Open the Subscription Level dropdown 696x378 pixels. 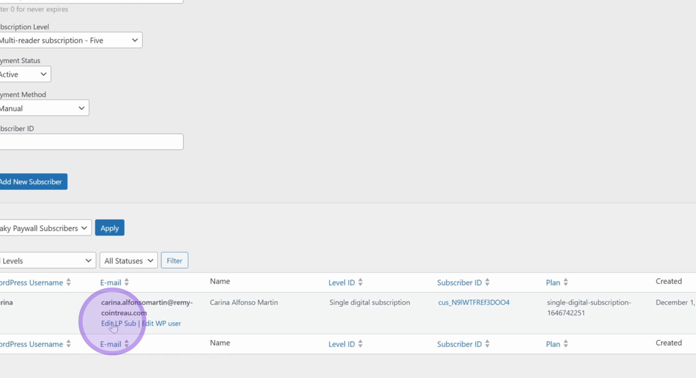tap(71, 40)
